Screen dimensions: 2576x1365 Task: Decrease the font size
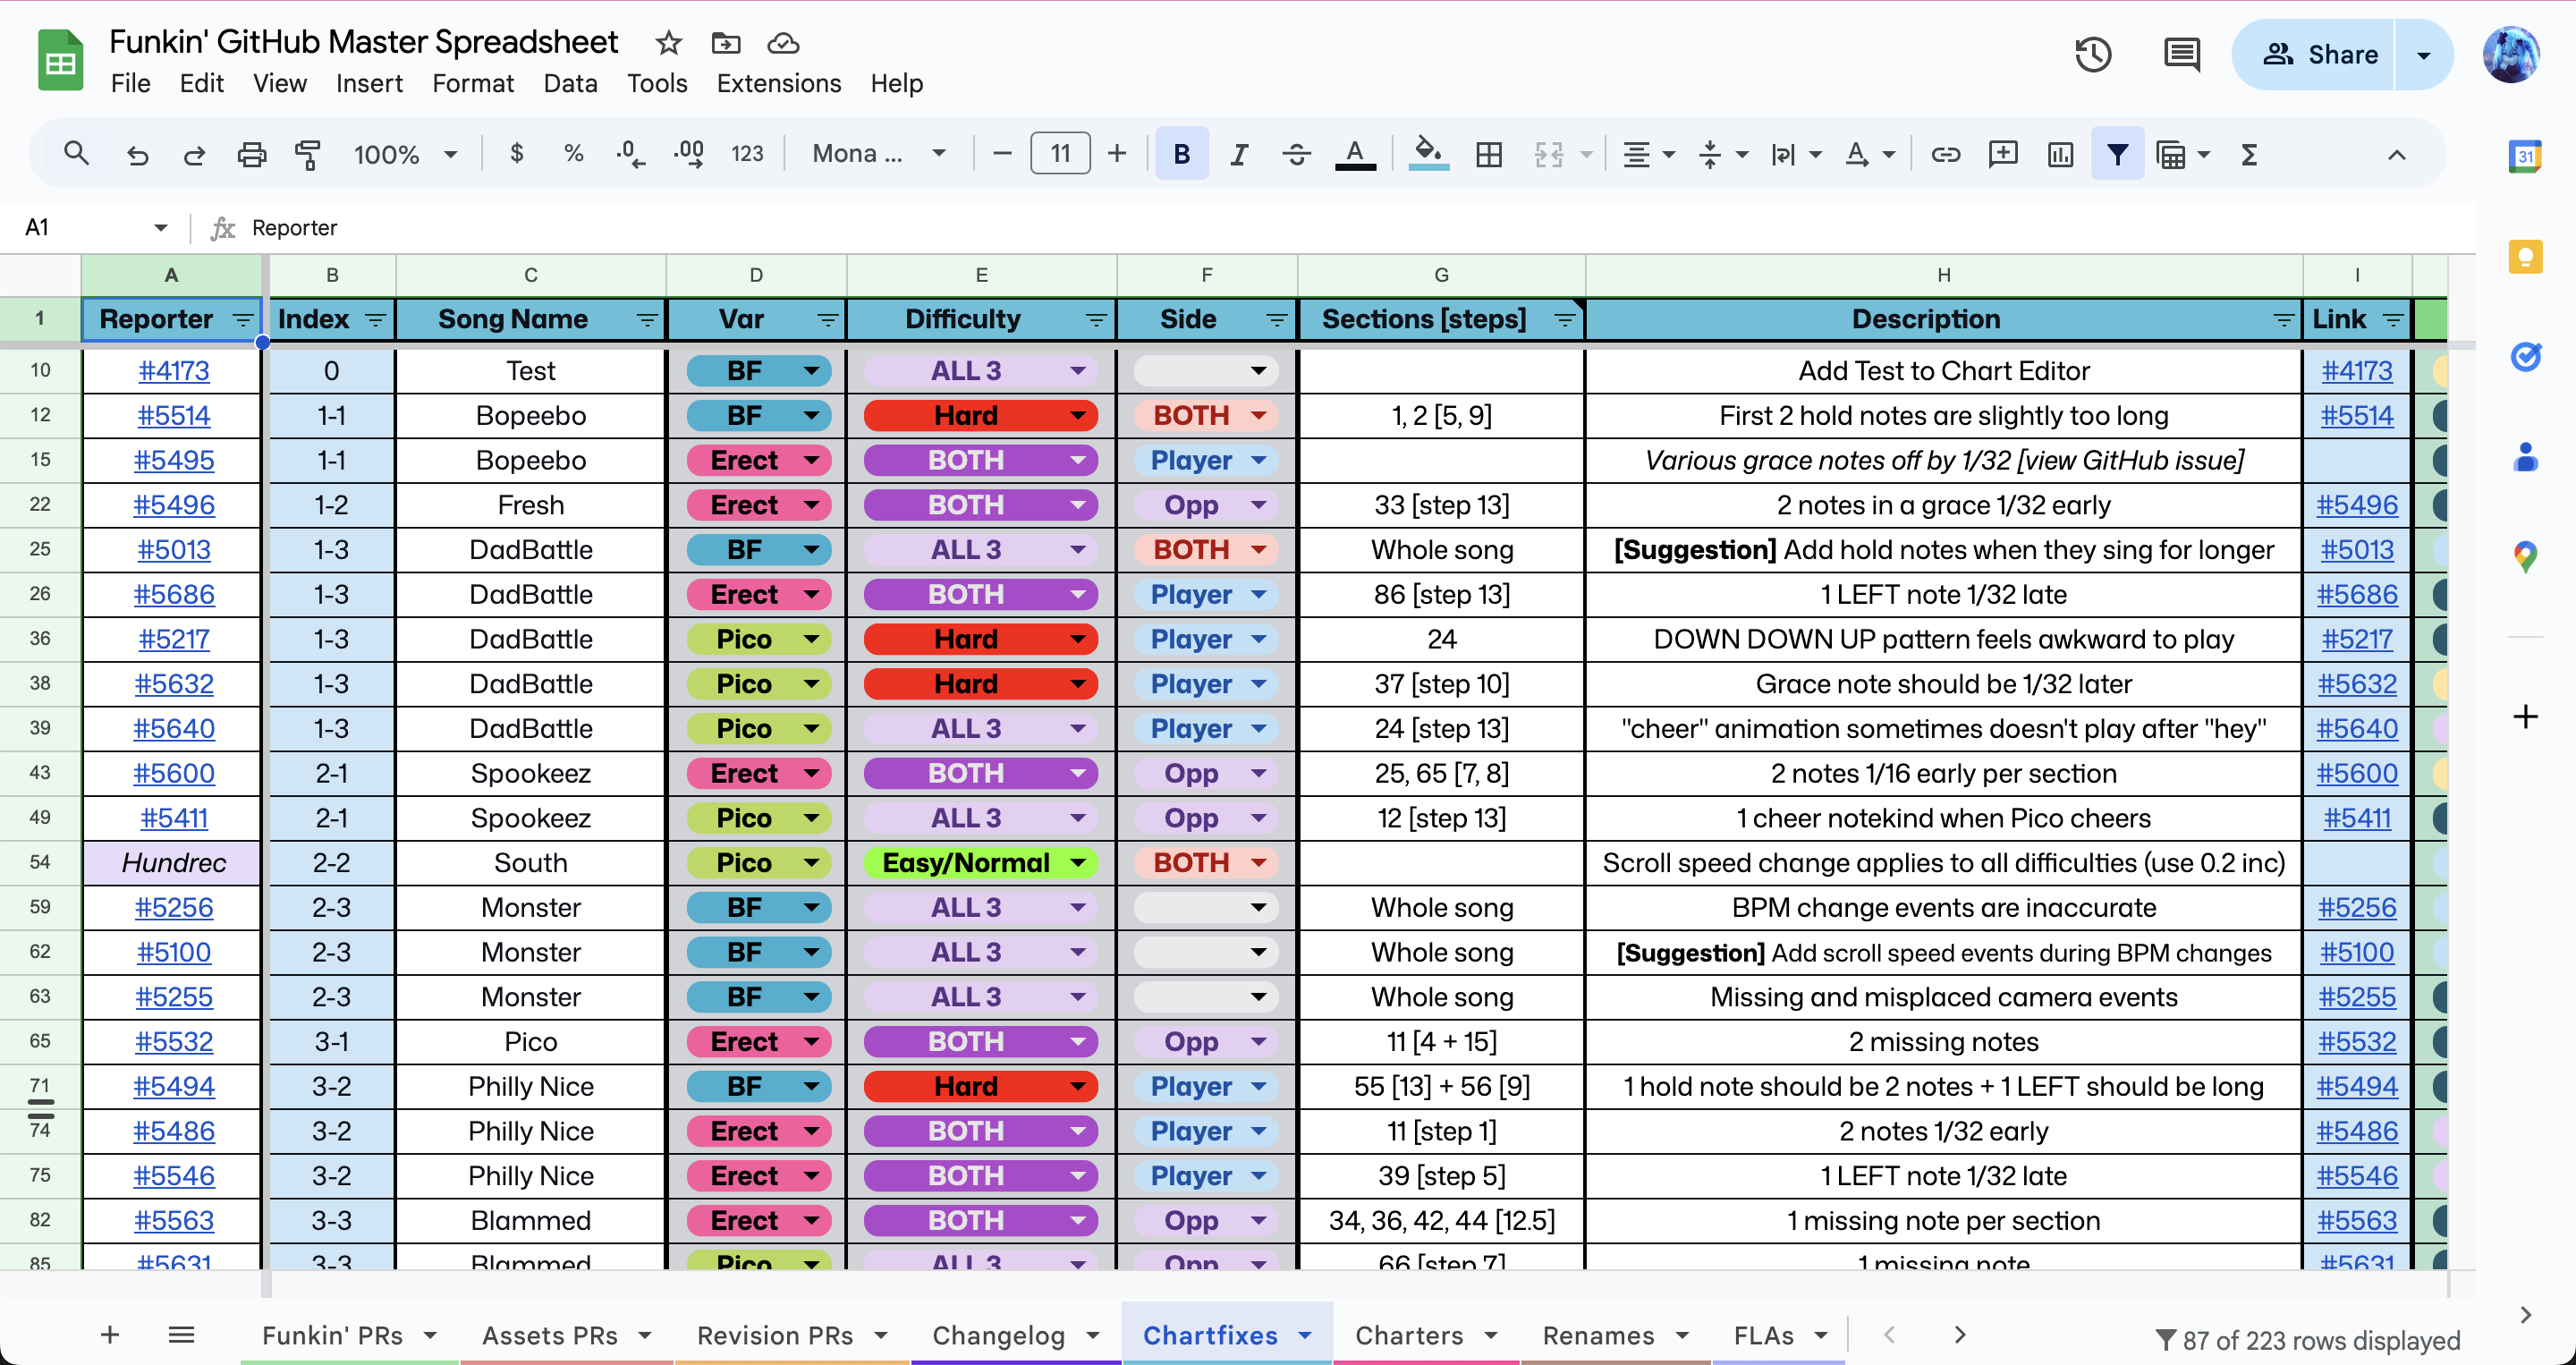click(x=1002, y=154)
